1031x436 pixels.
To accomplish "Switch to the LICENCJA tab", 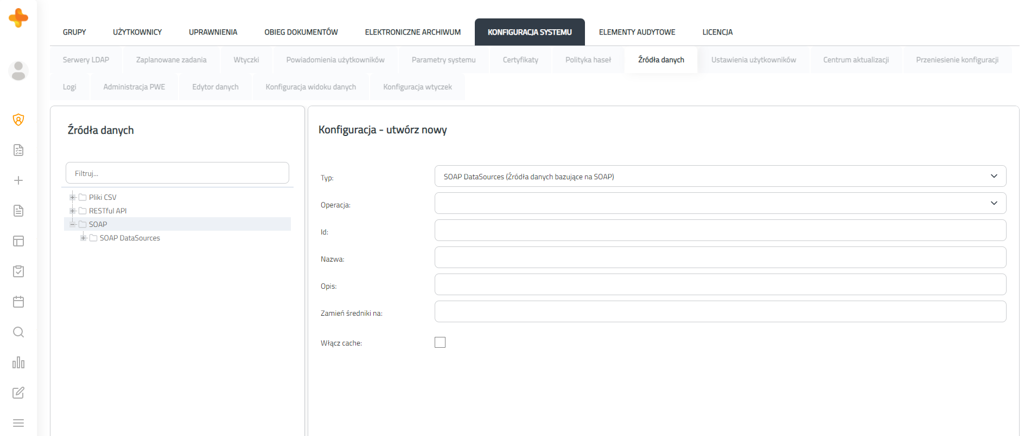I will [x=717, y=32].
